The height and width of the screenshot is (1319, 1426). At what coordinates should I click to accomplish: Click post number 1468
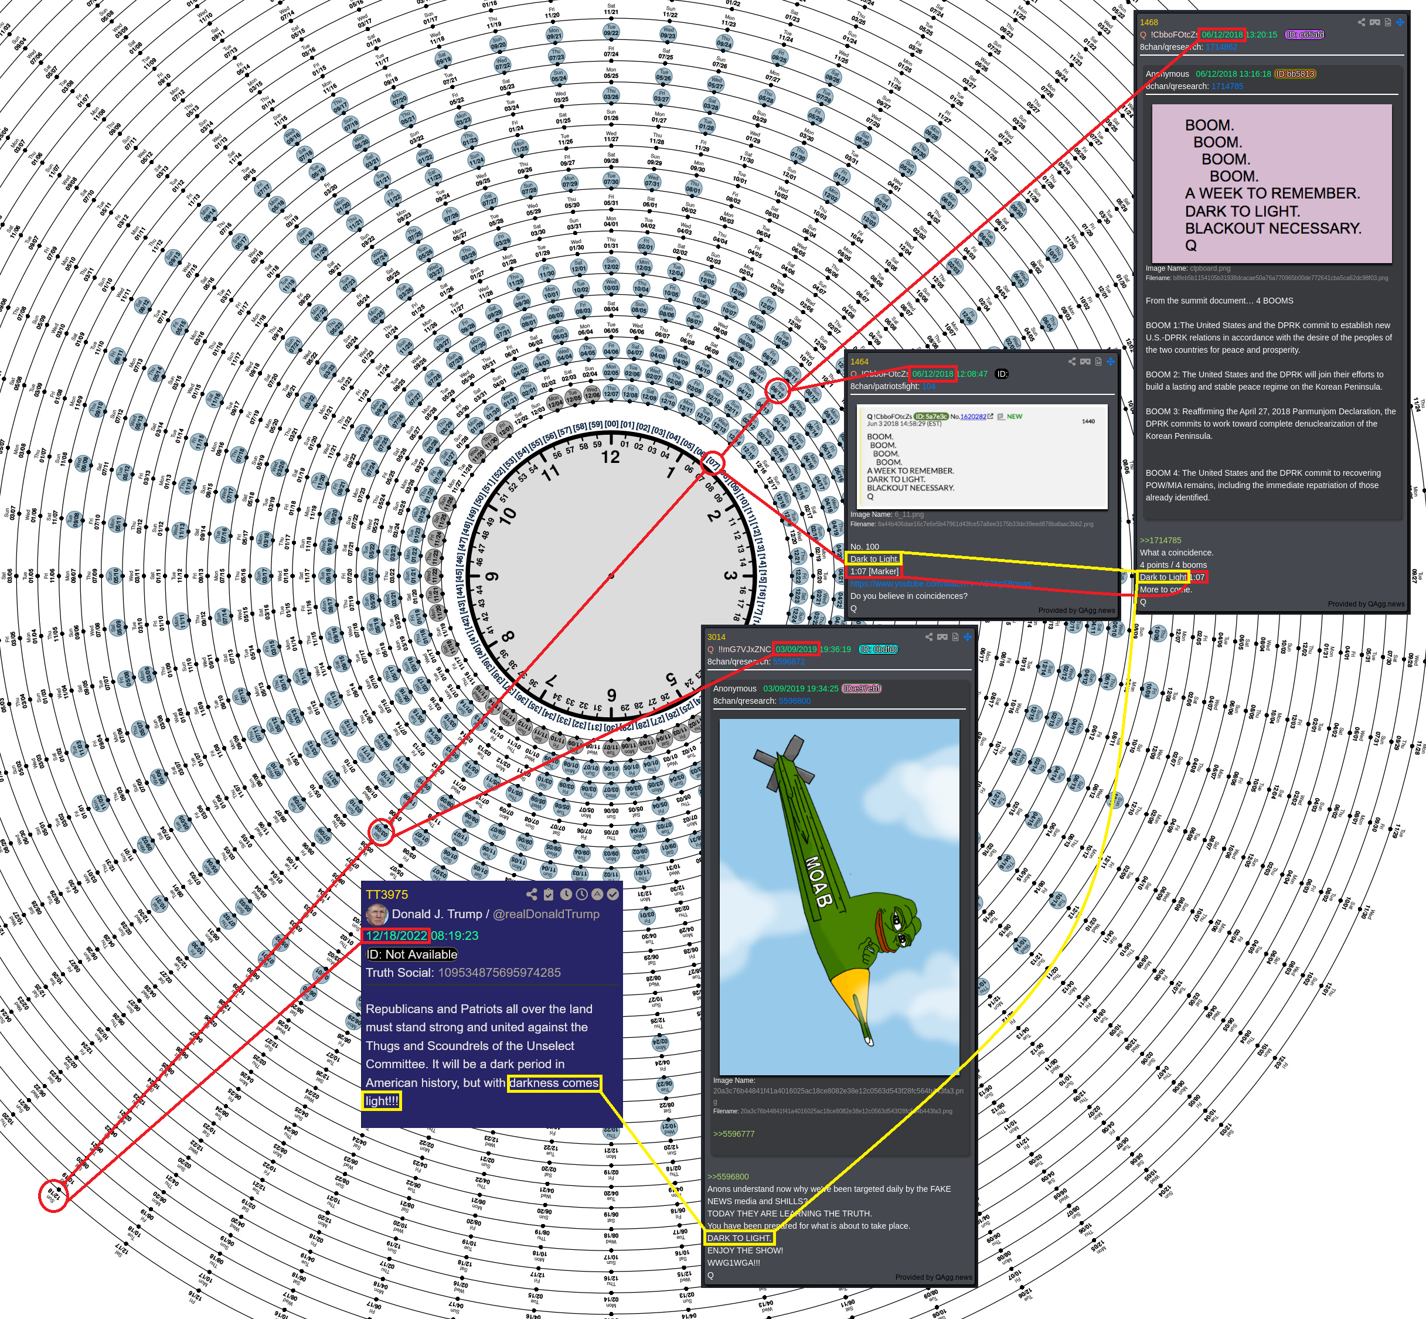tap(1149, 22)
